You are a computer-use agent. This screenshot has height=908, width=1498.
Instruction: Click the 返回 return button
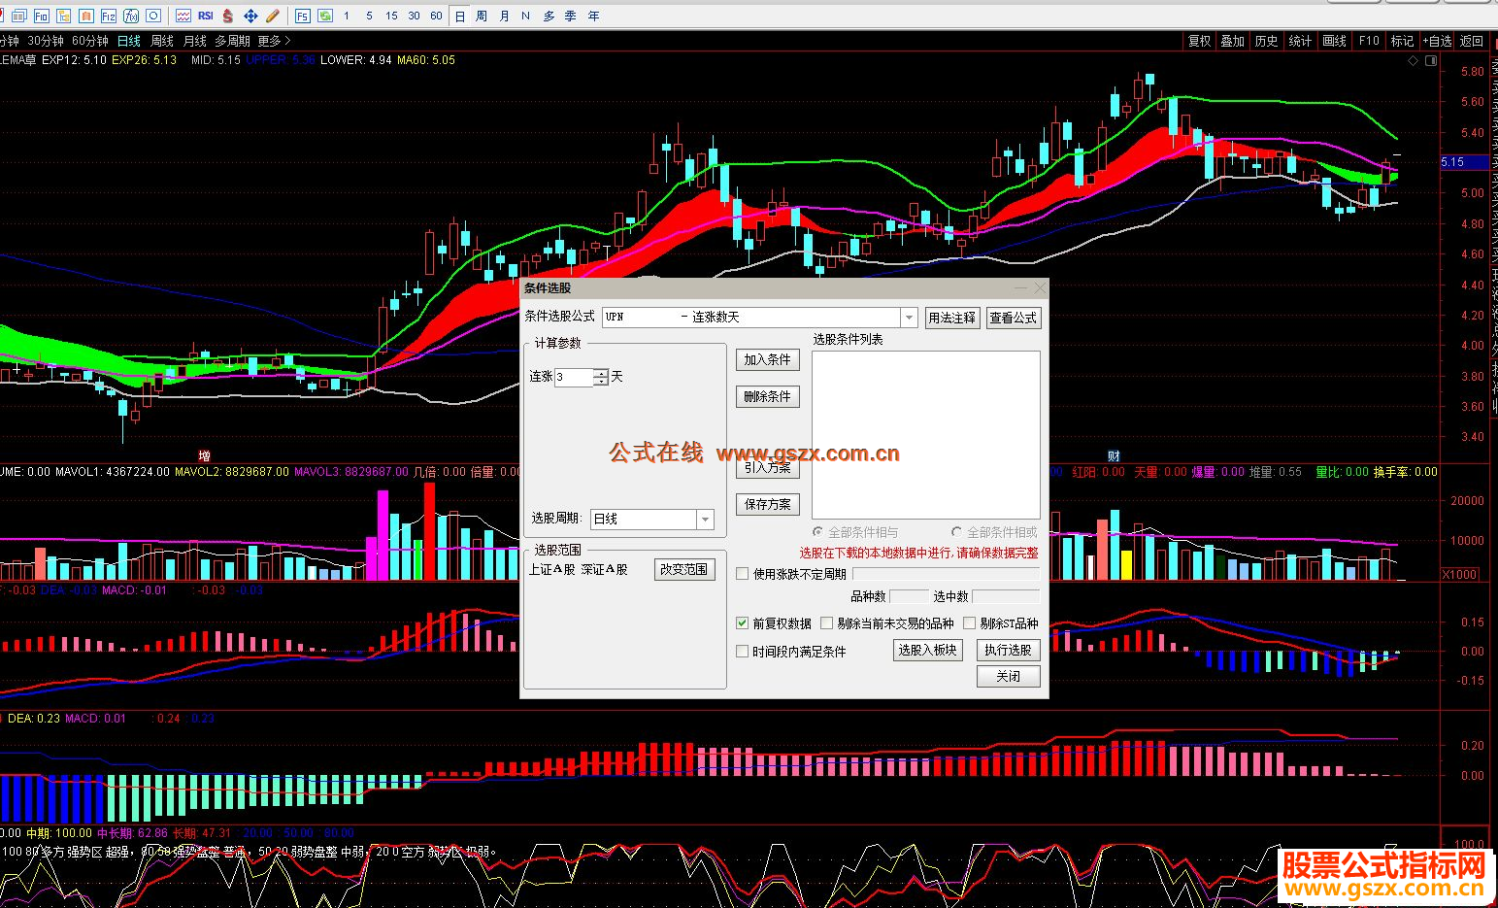click(1472, 41)
